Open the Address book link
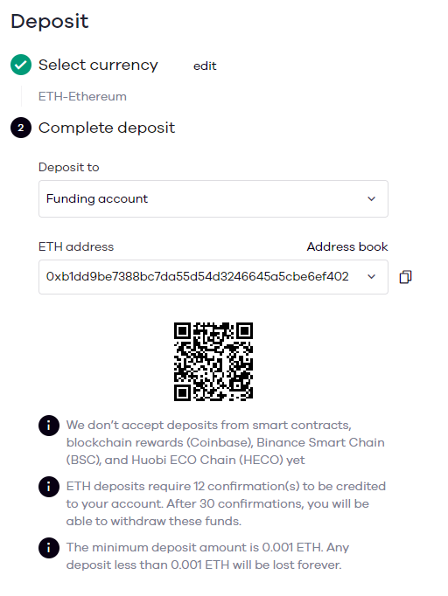 (x=347, y=246)
